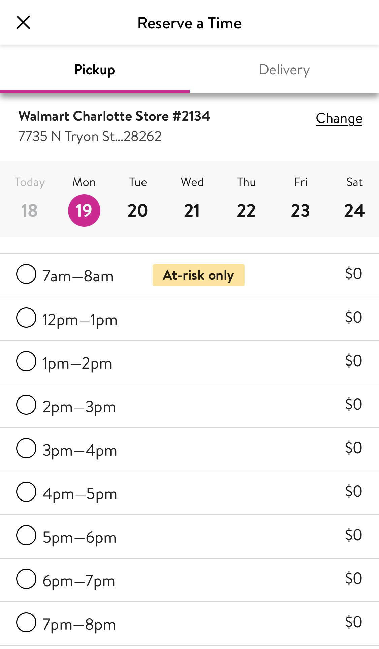Tap the At-risk only badge

pyautogui.click(x=198, y=275)
